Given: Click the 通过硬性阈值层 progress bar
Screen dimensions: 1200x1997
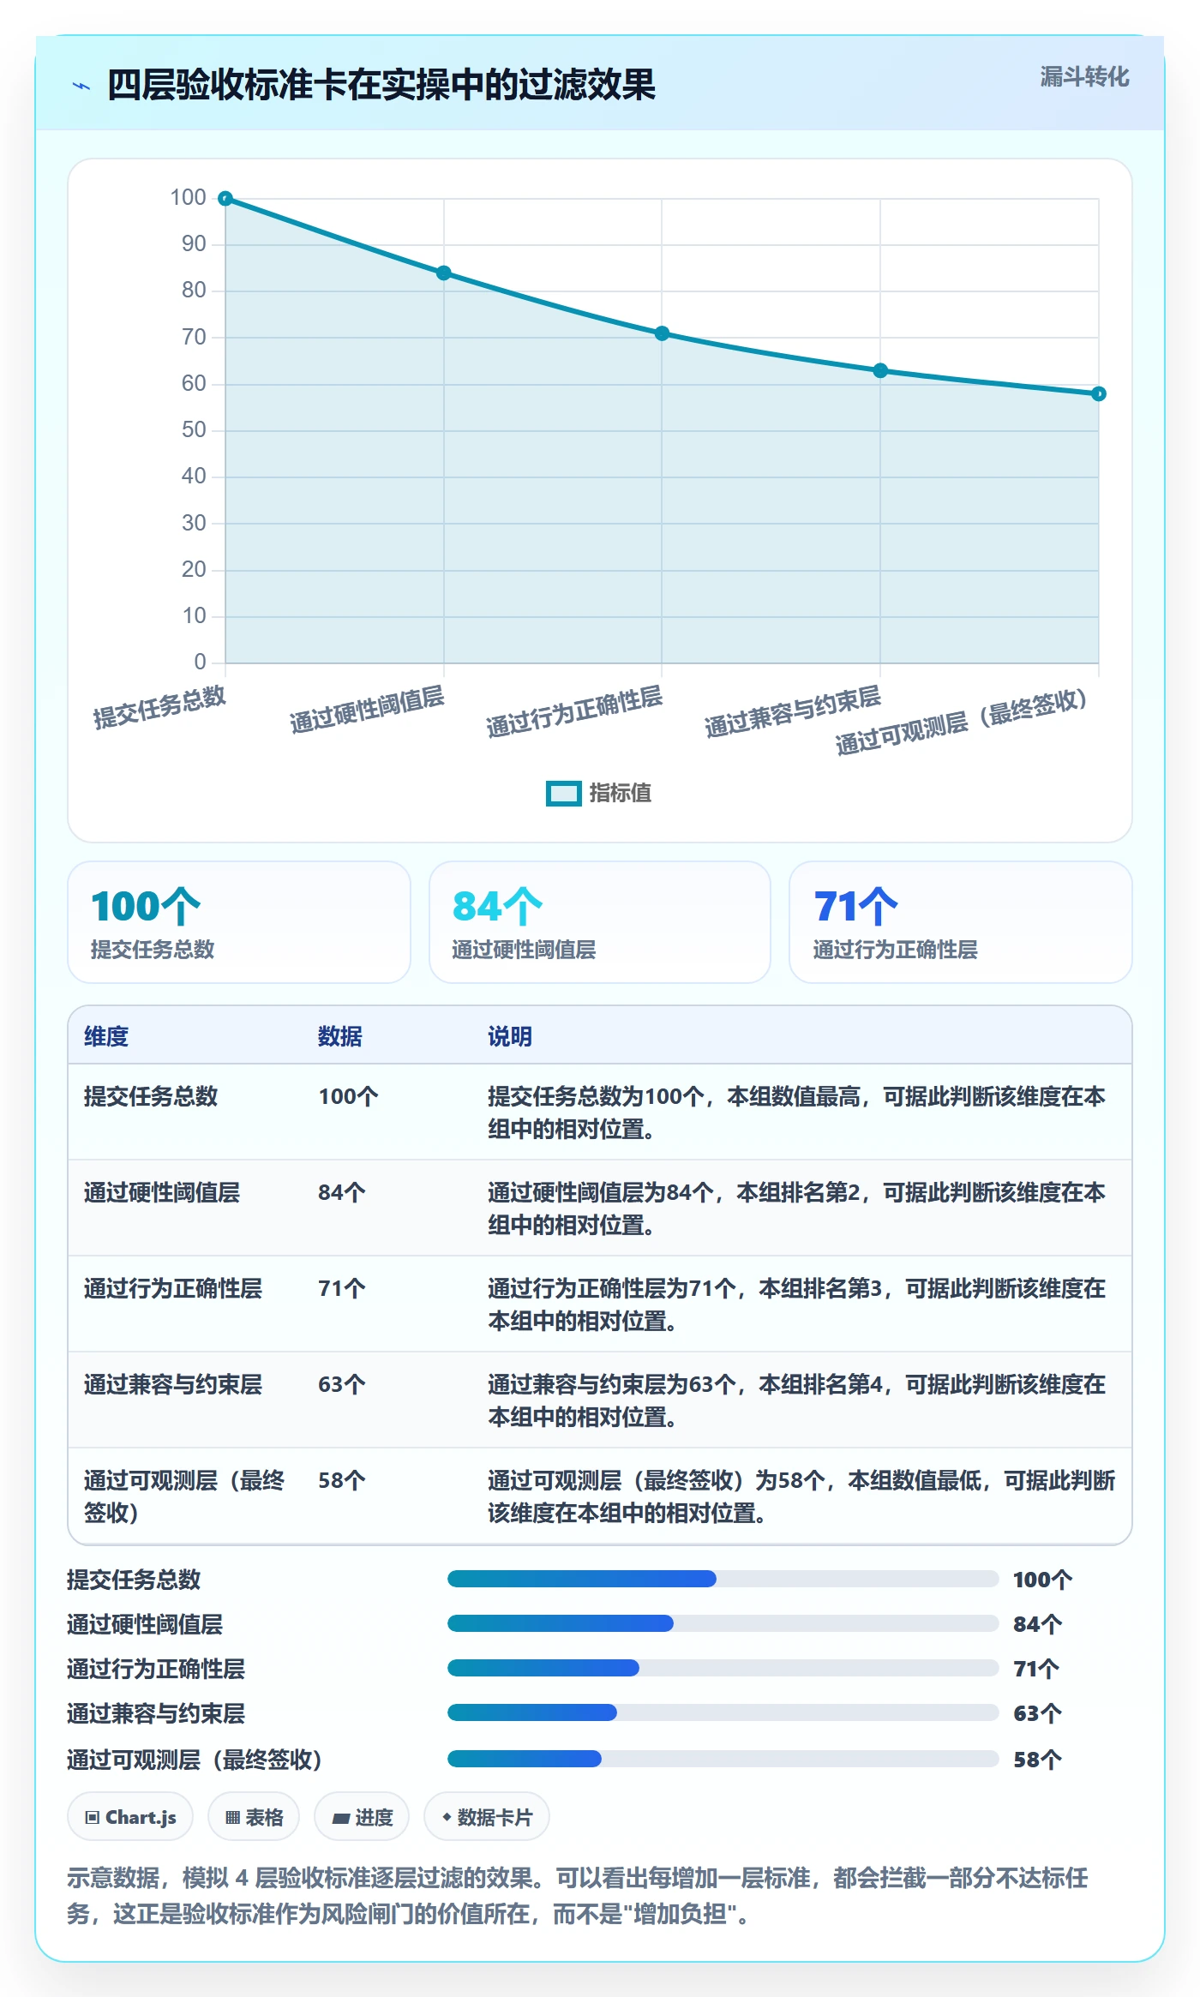Looking at the screenshot, I should (x=723, y=1623).
